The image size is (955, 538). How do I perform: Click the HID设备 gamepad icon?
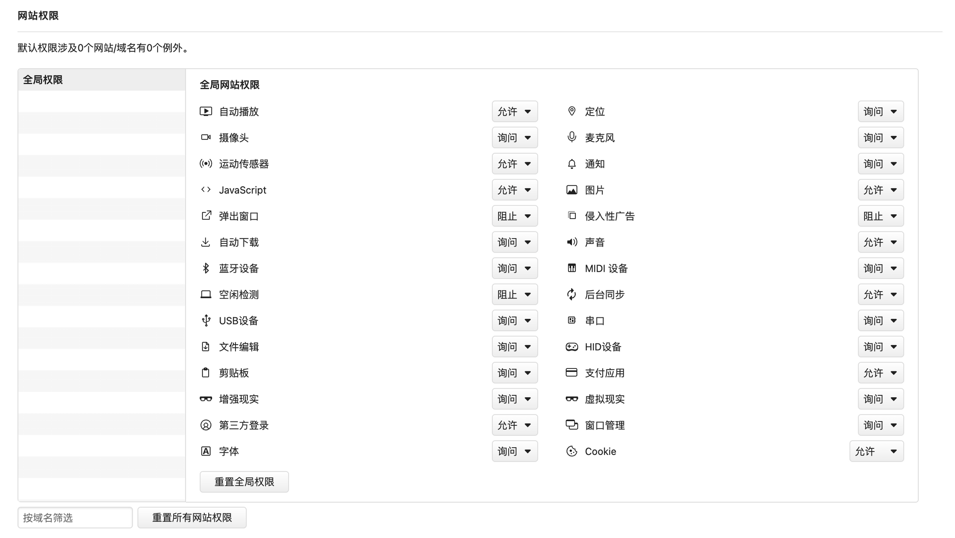572,347
